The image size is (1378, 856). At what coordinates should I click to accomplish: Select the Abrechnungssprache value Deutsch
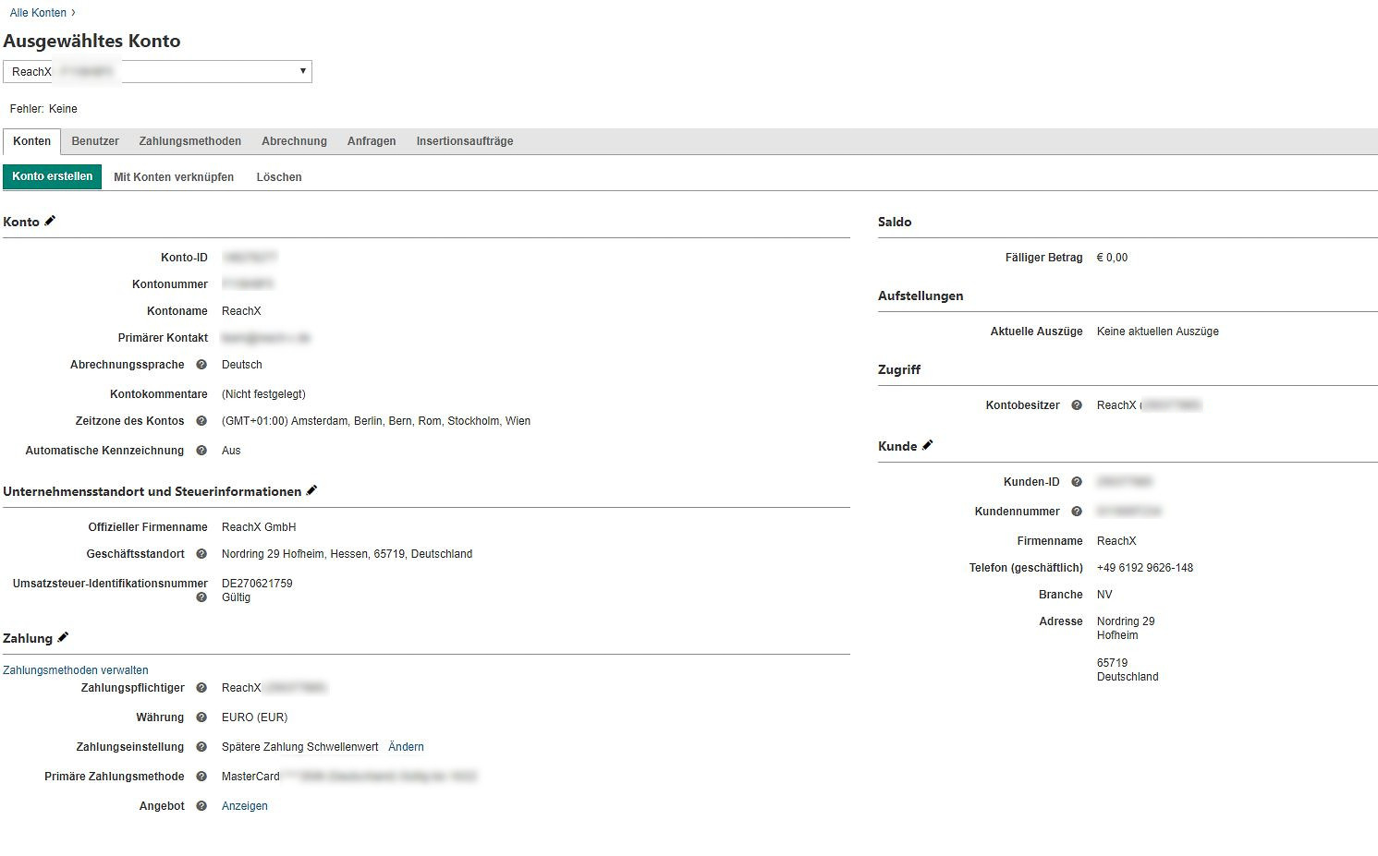(242, 365)
